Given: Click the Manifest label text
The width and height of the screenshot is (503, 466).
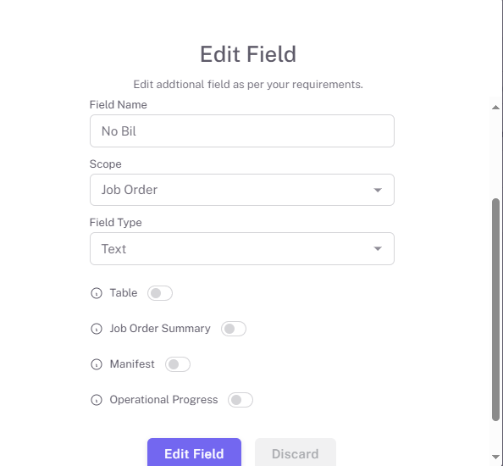Looking at the screenshot, I should tap(132, 364).
